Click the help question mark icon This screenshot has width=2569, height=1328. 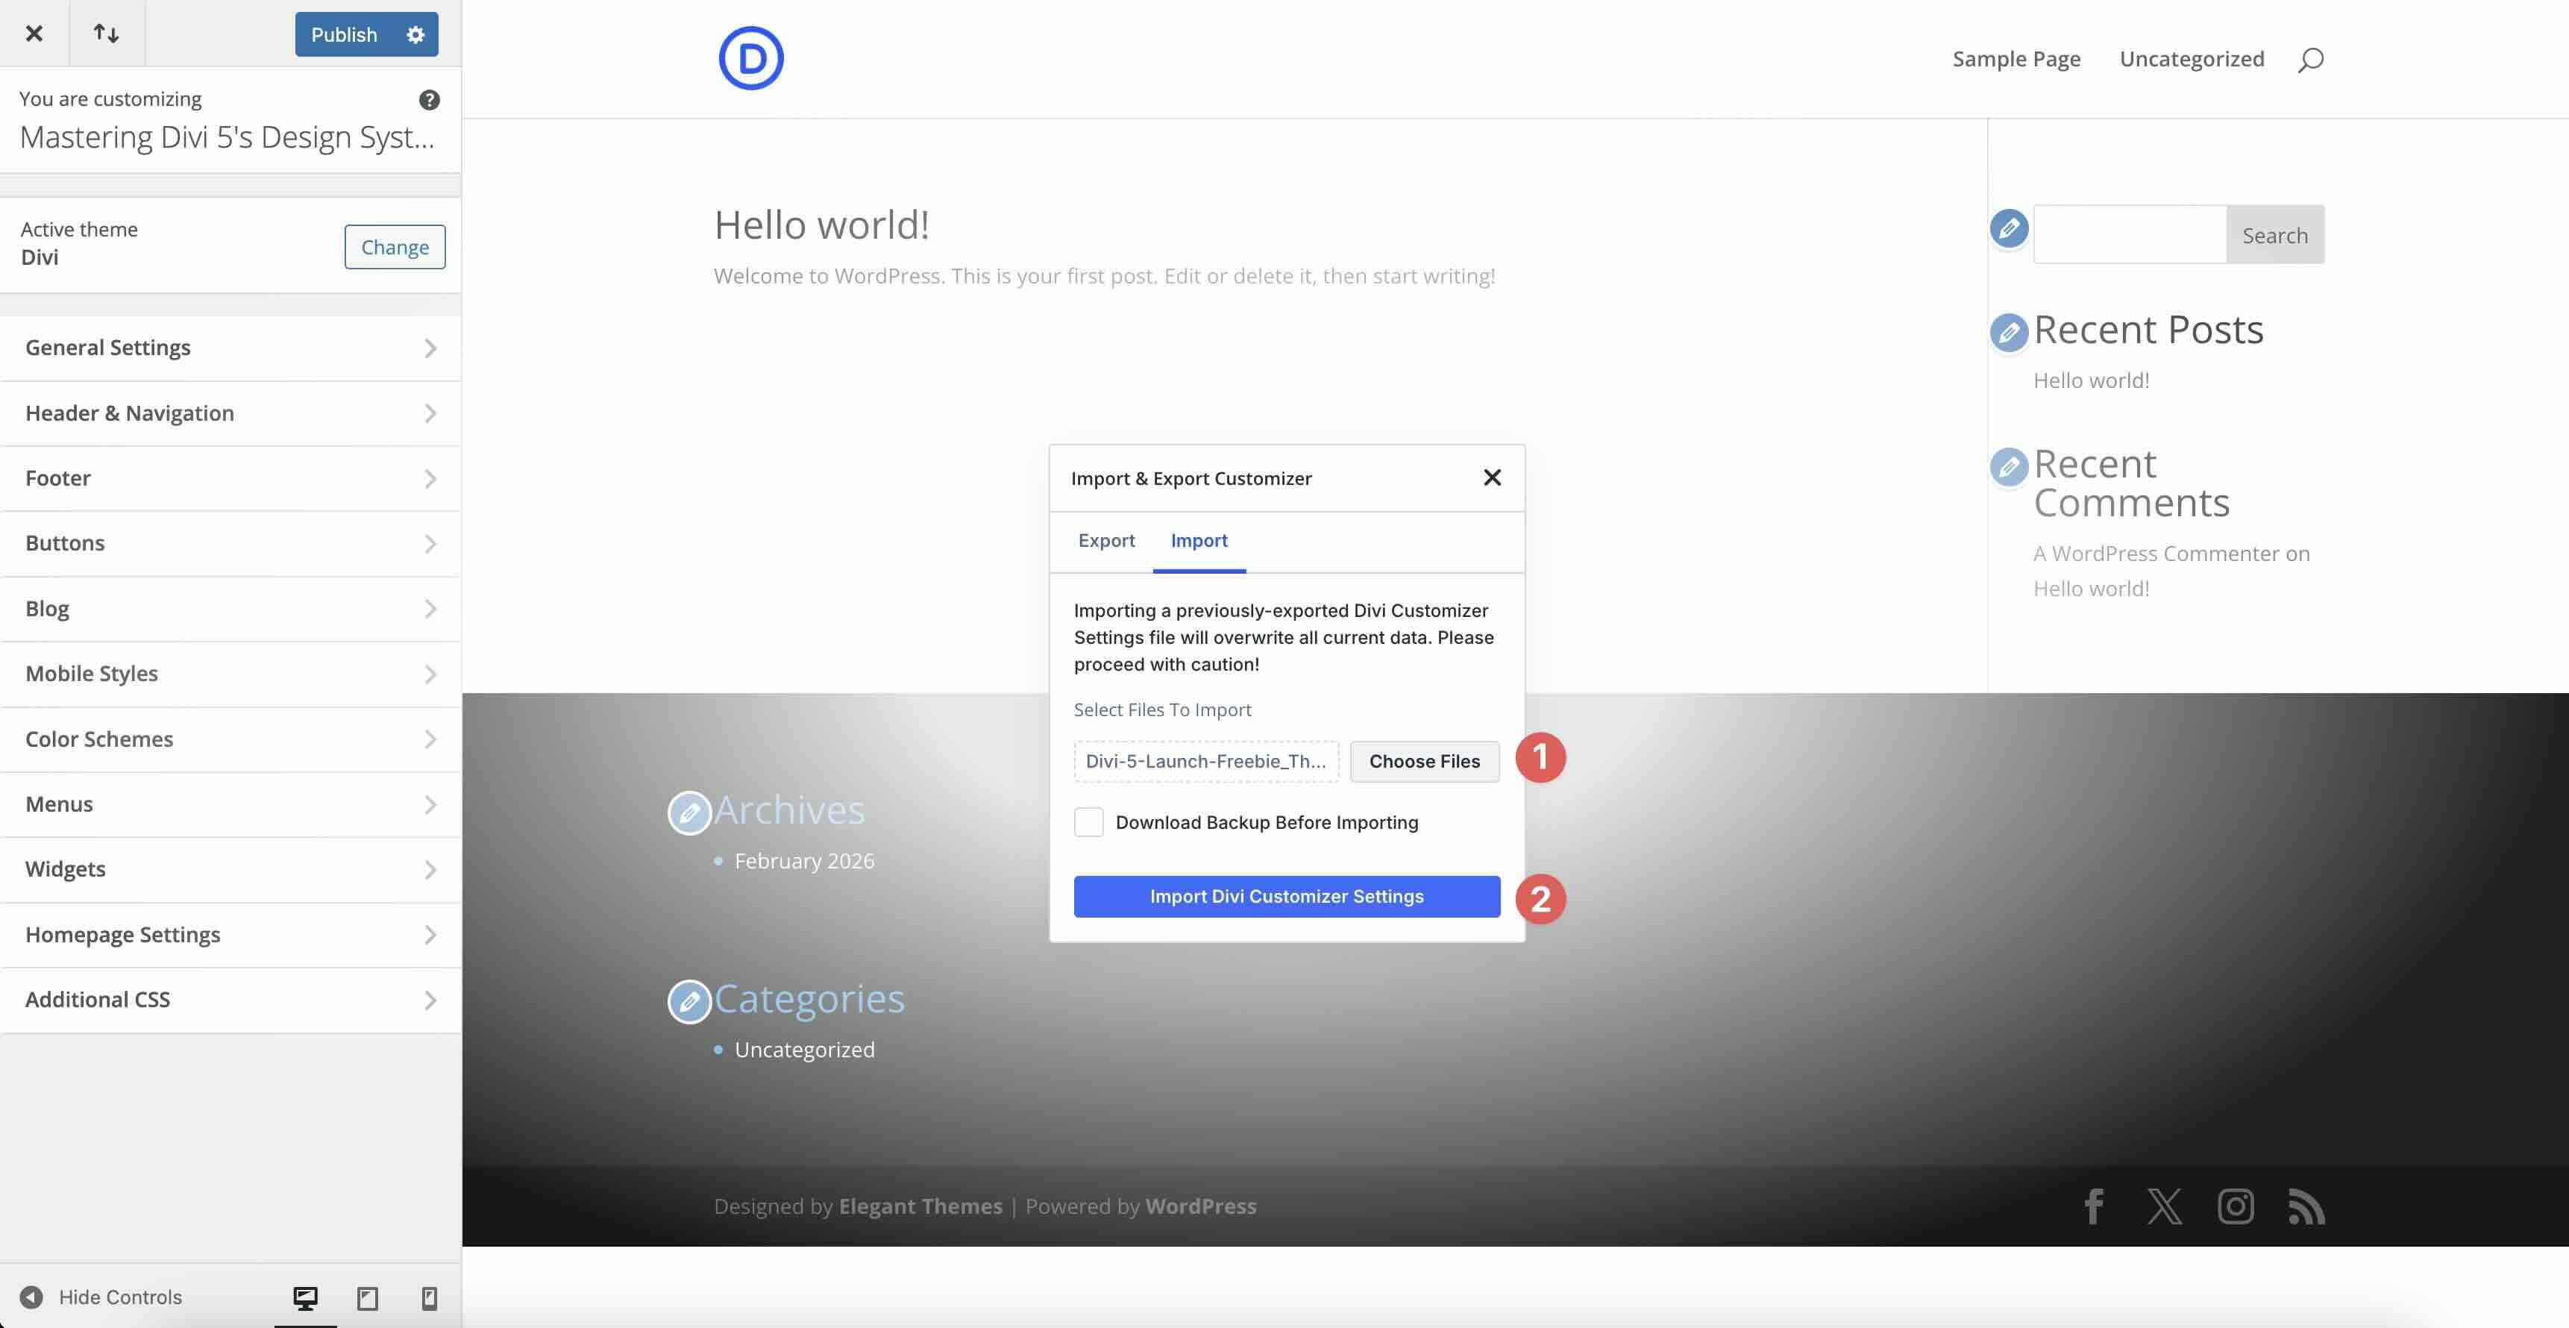point(429,100)
